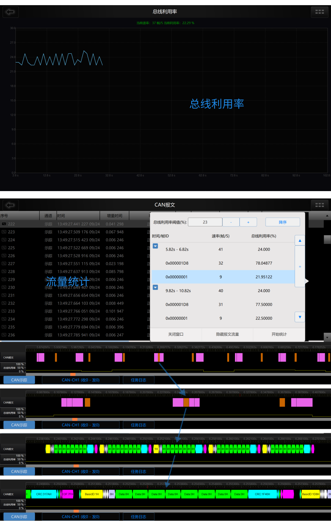The height and width of the screenshot is (527, 331).
Task: Select highlighted 0x00000001 row with 21.95122
Action: coord(223,277)
